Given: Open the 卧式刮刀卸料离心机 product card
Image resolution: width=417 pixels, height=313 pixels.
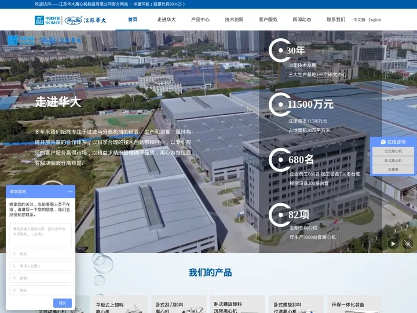Looking at the screenshot, I should point(179,304).
